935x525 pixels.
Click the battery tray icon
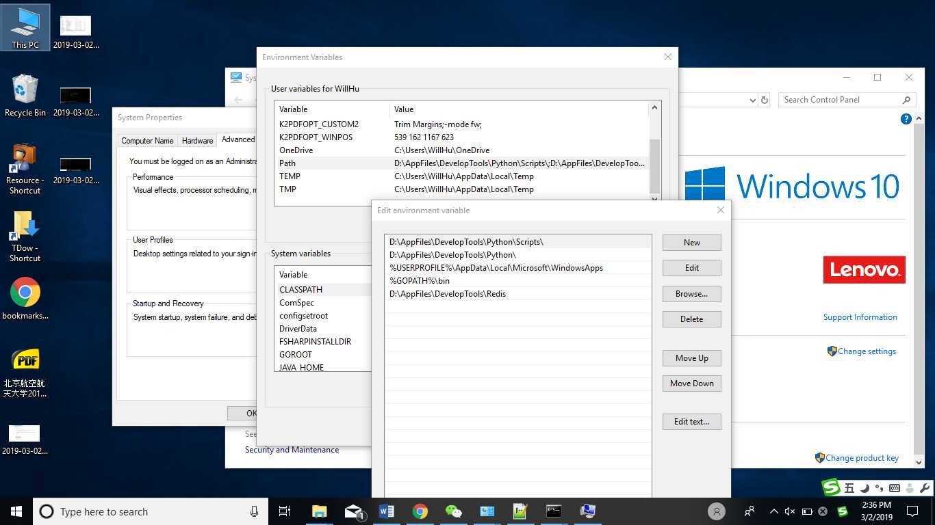click(806, 511)
